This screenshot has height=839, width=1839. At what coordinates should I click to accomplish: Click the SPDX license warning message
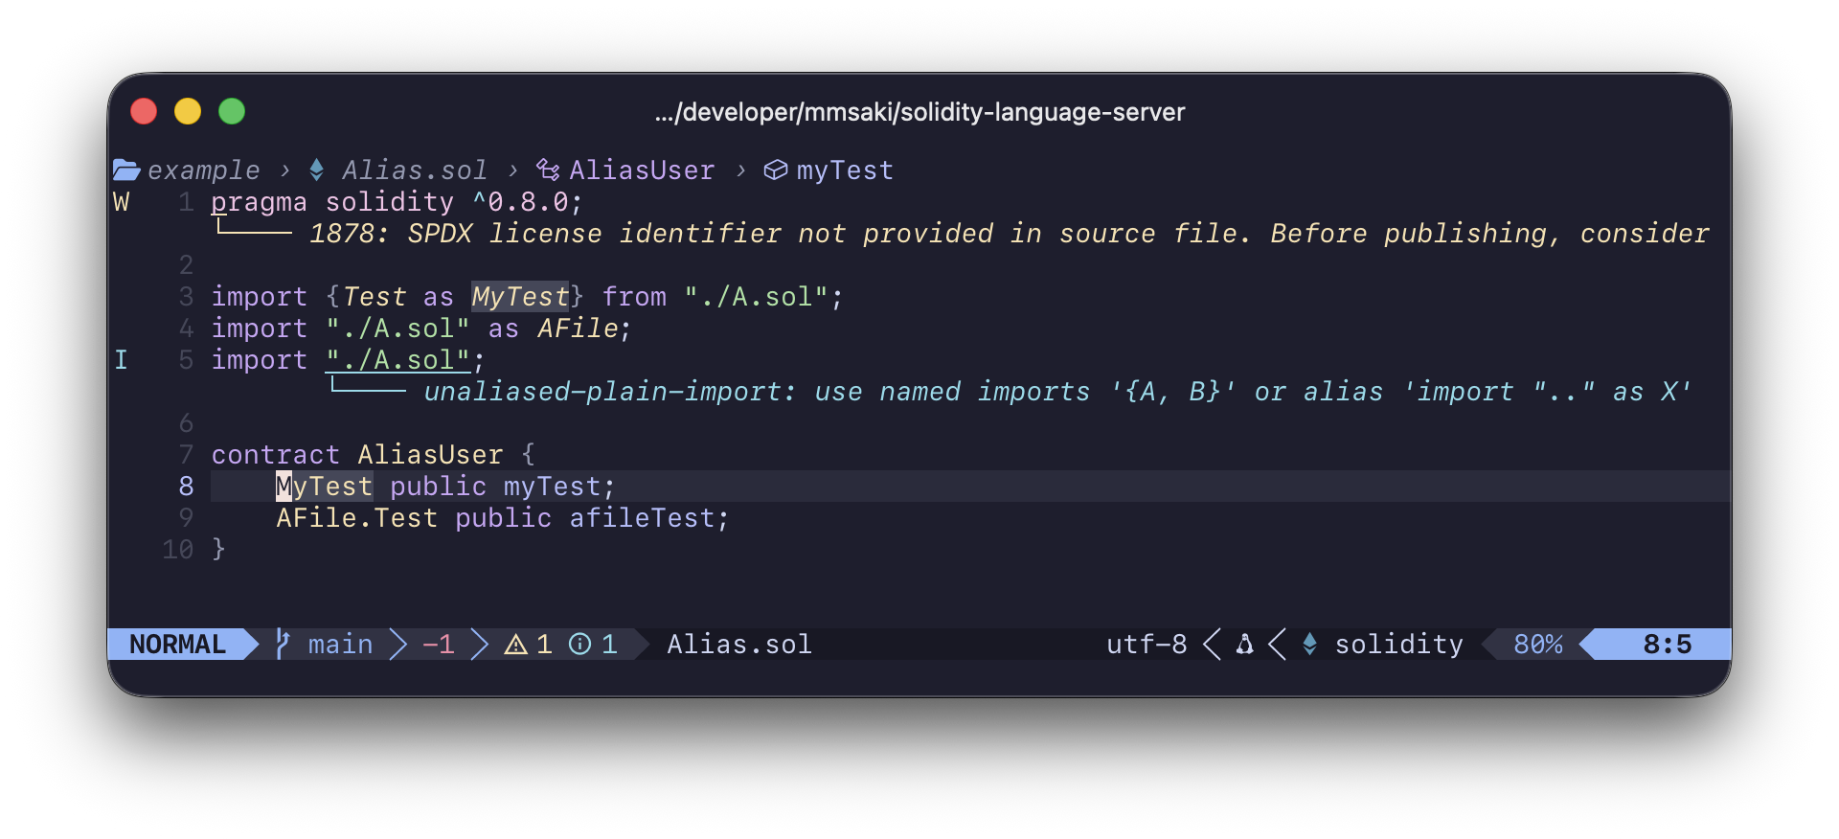1010,234
